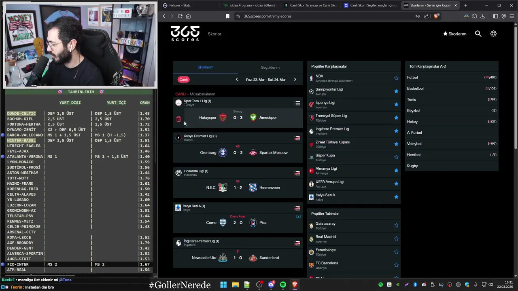Open the search magnifier in 365scores header

[x=478, y=34]
